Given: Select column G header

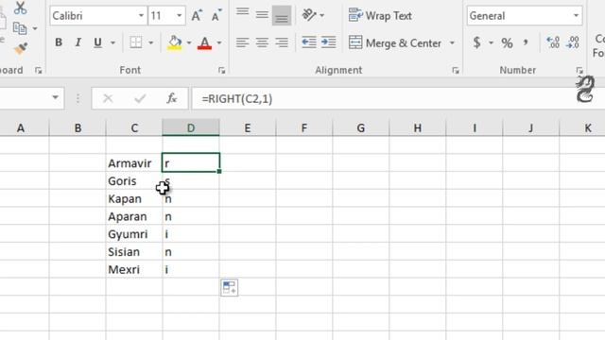Looking at the screenshot, I should 361,128.
